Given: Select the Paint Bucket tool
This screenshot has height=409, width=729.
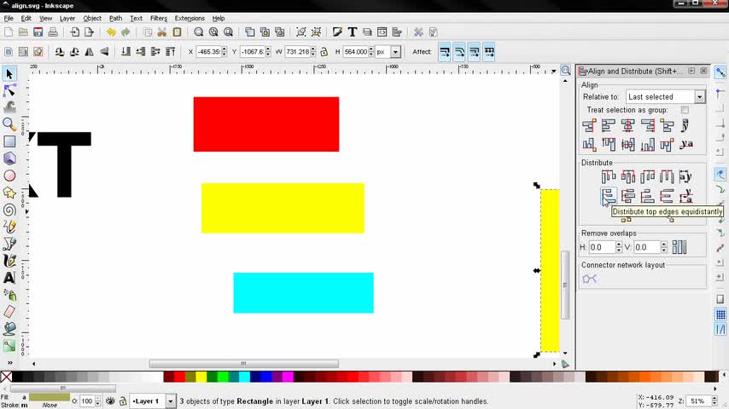Looking at the screenshot, I should tap(9, 329).
